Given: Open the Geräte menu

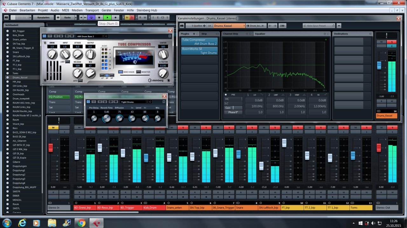Looking at the screenshot, I should 106,10.
